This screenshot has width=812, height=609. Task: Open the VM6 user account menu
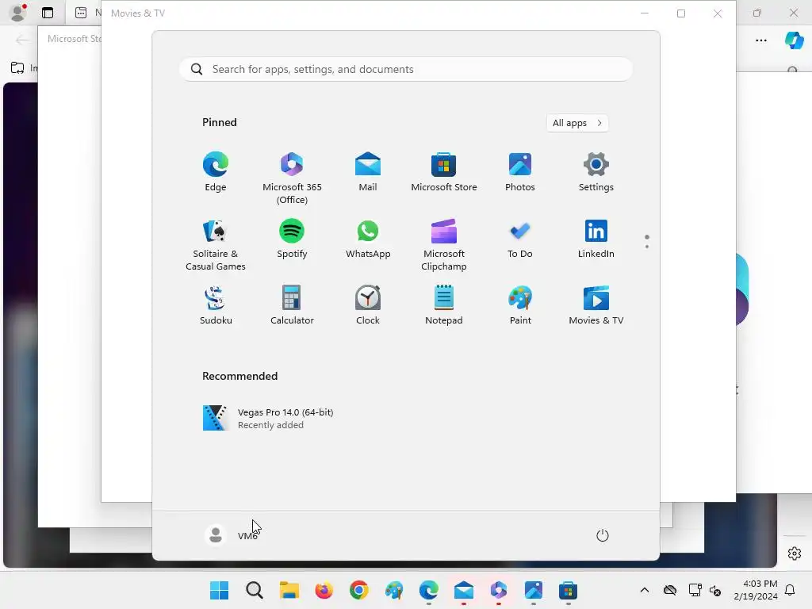coord(232,535)
